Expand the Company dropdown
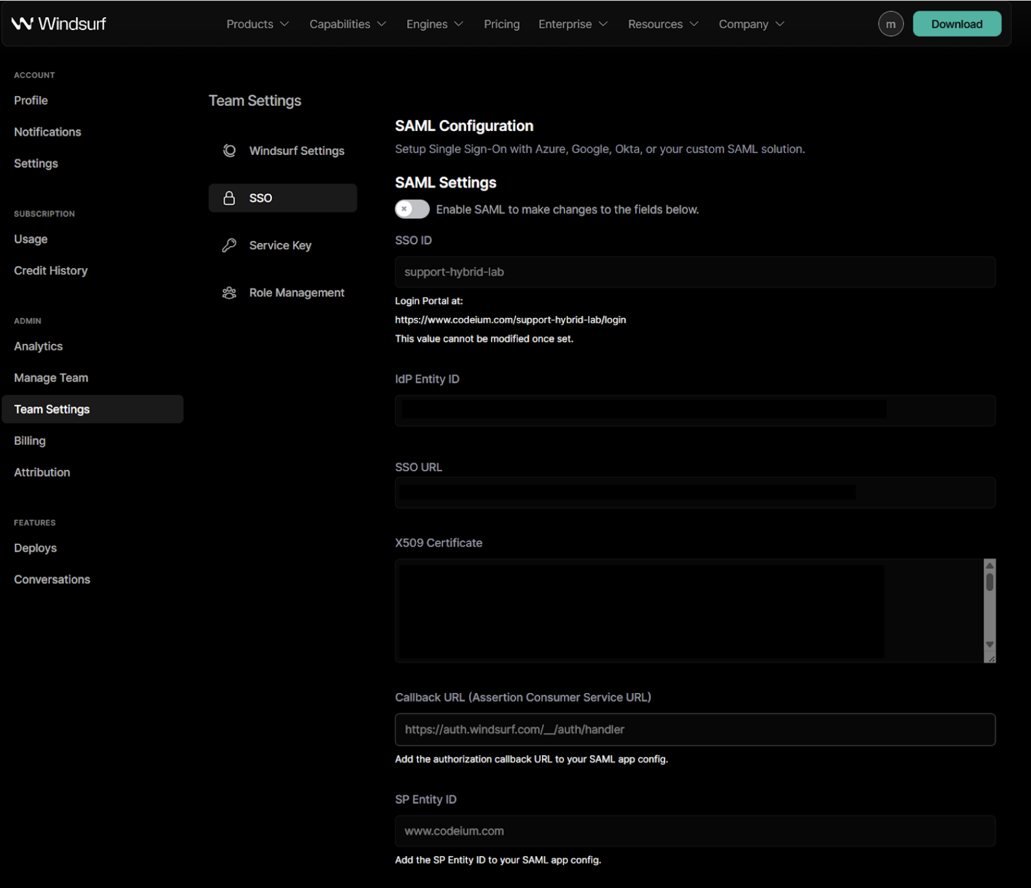Screen dimensions: 1031x888 (x=751, y=24)
